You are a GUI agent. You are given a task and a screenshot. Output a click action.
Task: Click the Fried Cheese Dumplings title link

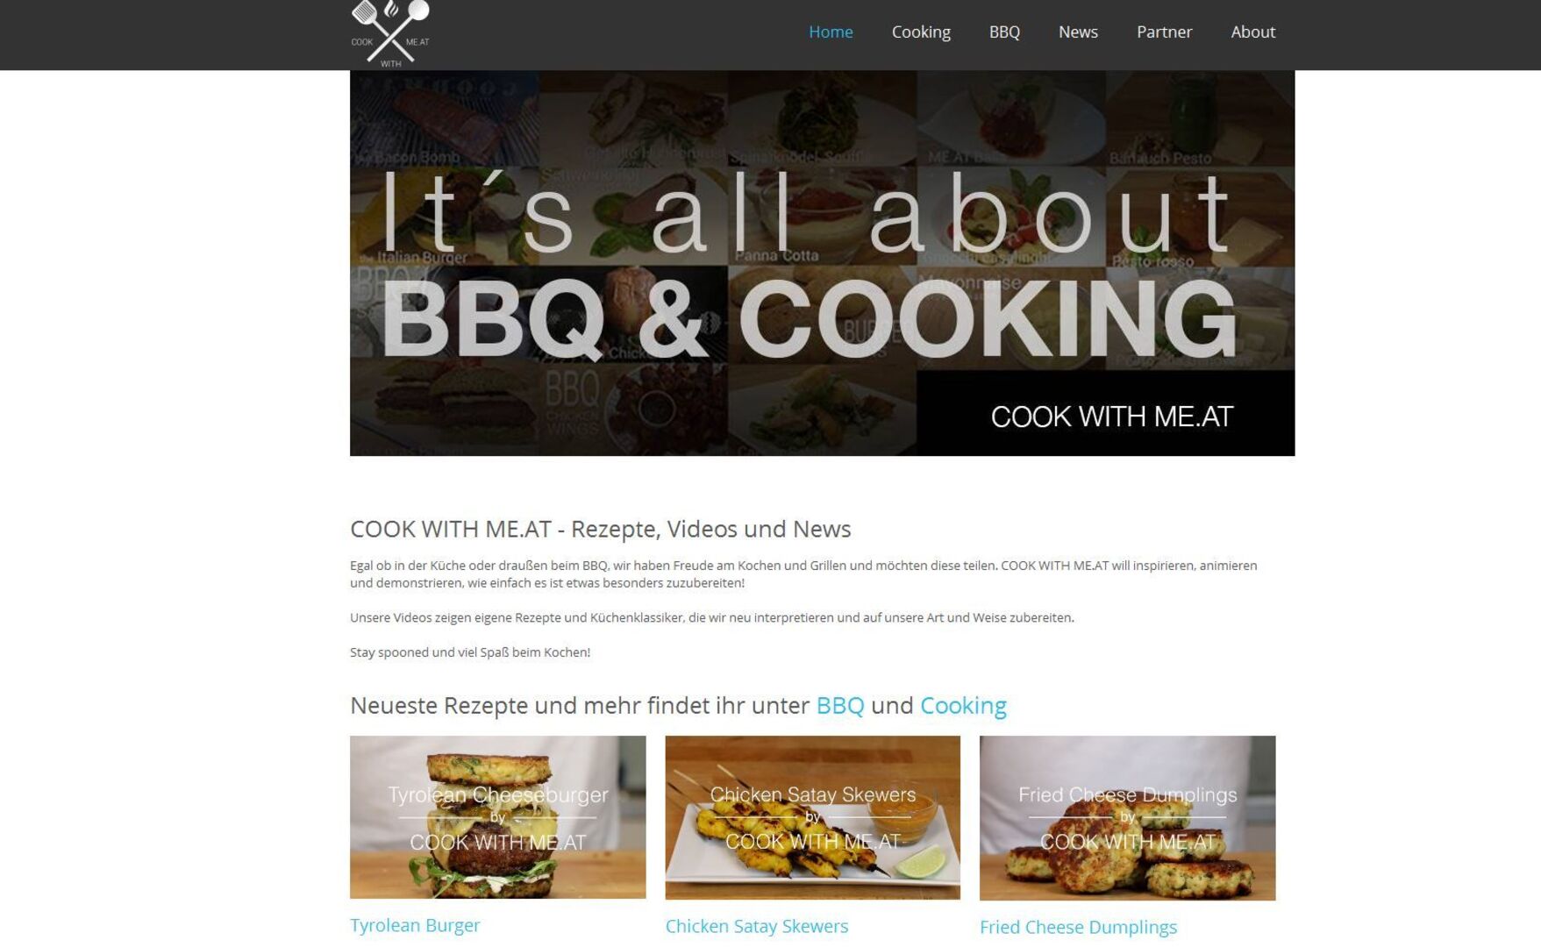click(1078, 927)
